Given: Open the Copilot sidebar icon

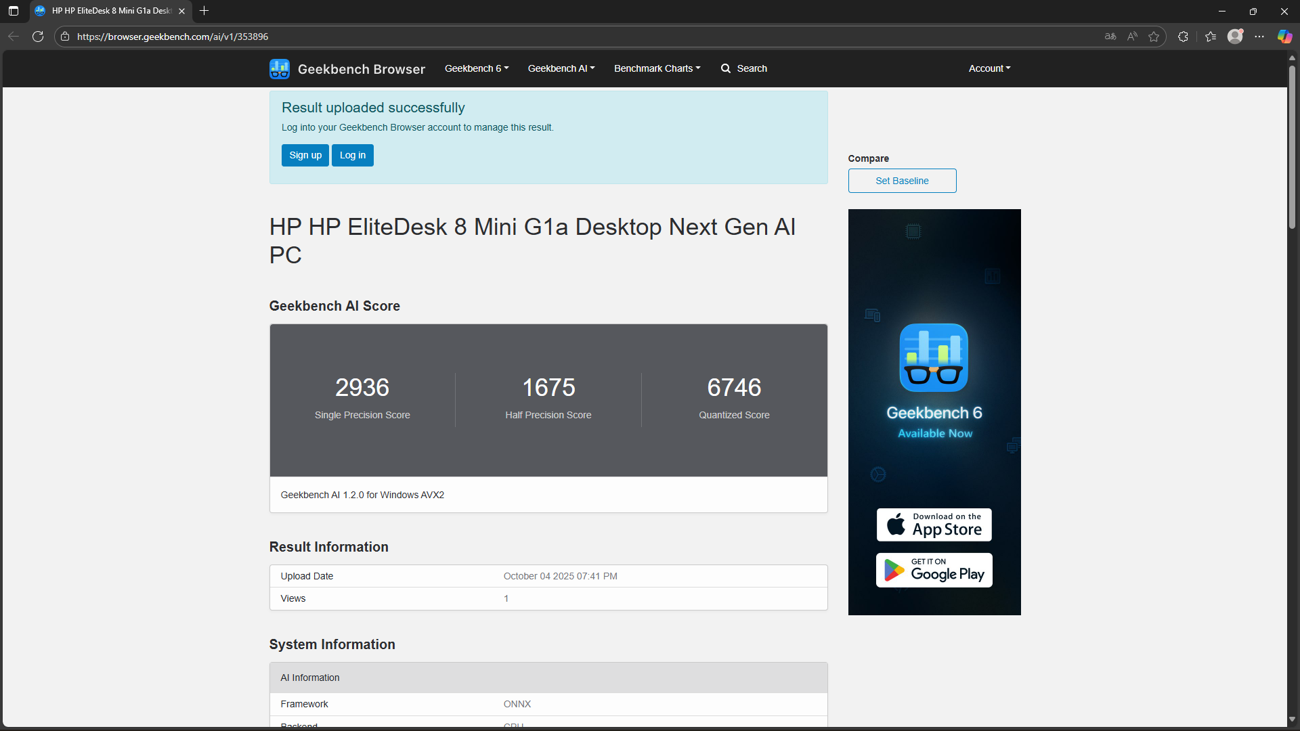Looking at the screenshot, I should 1284,37.
